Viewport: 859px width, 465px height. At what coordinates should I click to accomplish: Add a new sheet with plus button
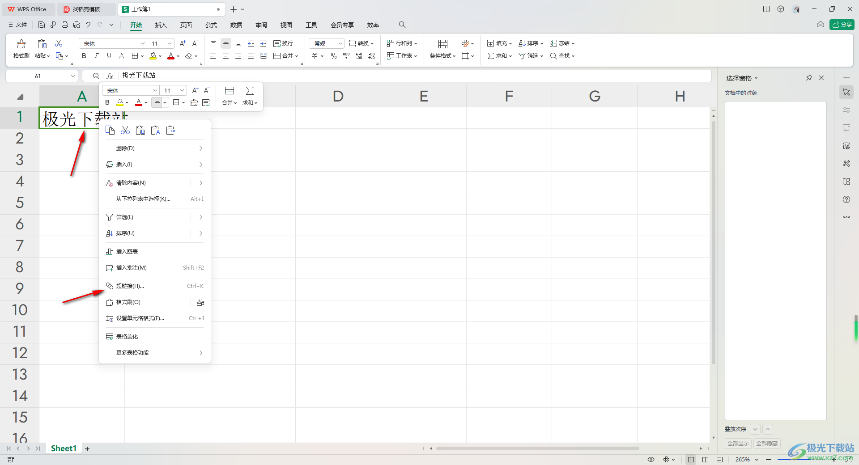[87, 448]
